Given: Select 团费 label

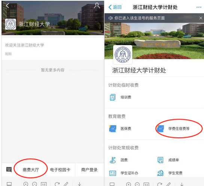Looking at the screenshot, I should (124, 160).
